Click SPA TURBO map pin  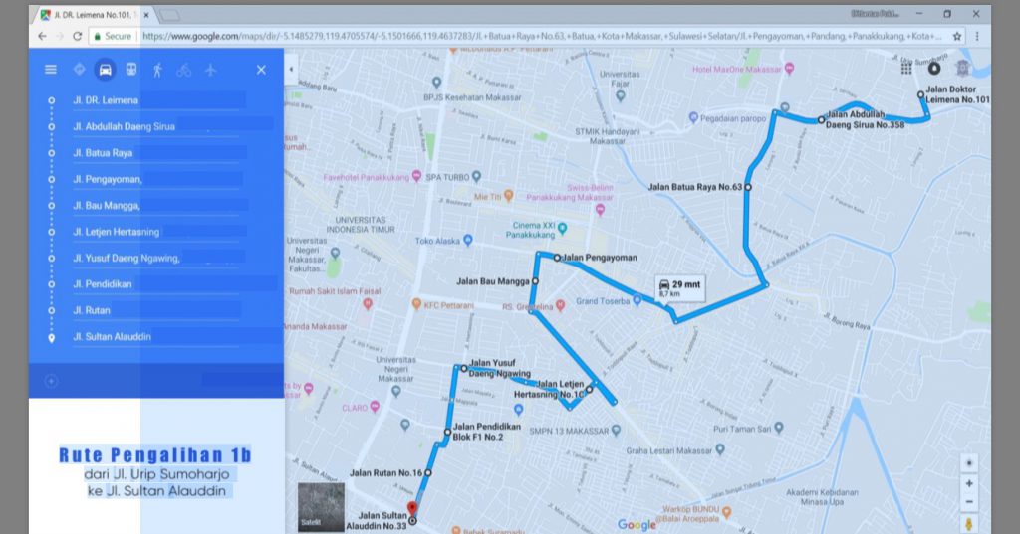tap(477, 176)
